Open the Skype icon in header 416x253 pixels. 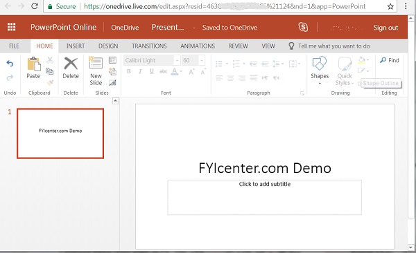click(x=303, y=27)
